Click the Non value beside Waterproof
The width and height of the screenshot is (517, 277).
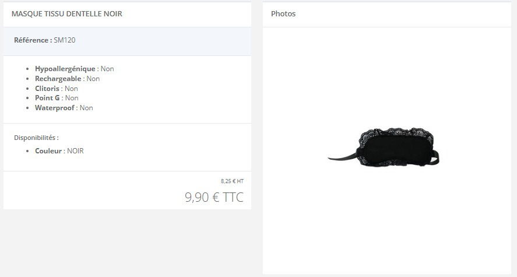click(86, 108)
